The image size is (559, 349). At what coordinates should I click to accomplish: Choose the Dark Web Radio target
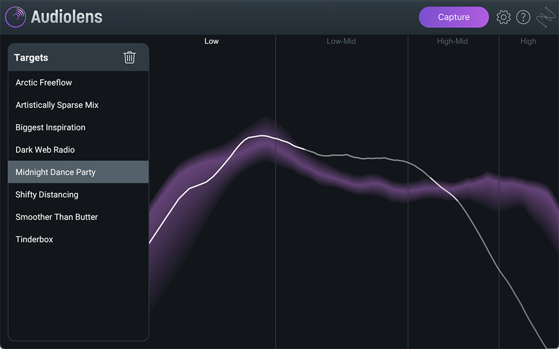click(45, 150)
